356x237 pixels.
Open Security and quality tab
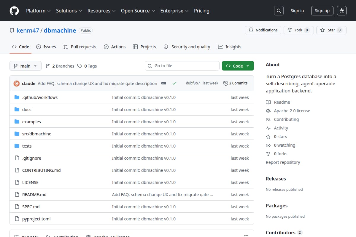[x=187, y=47]
